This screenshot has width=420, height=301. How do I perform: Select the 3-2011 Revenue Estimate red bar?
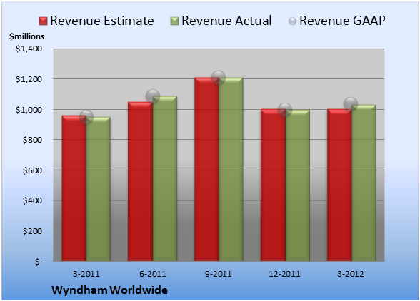pyautogui.click(x=74, y=188)
